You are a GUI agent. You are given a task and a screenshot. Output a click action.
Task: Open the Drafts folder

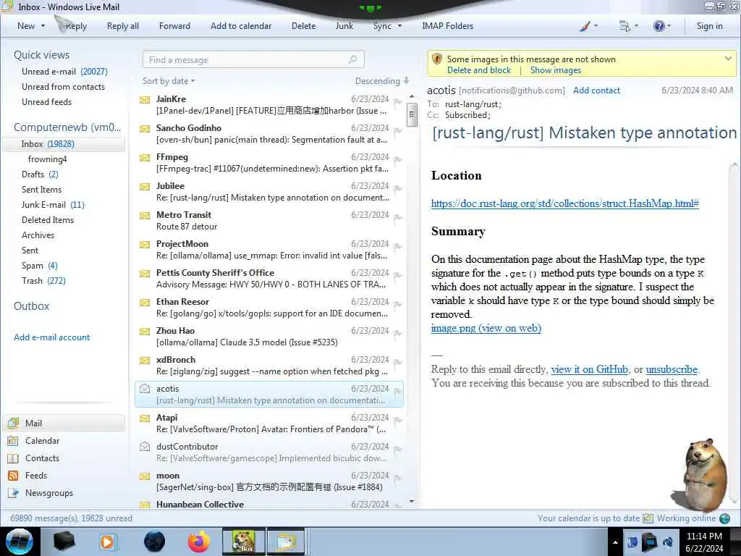41,174
